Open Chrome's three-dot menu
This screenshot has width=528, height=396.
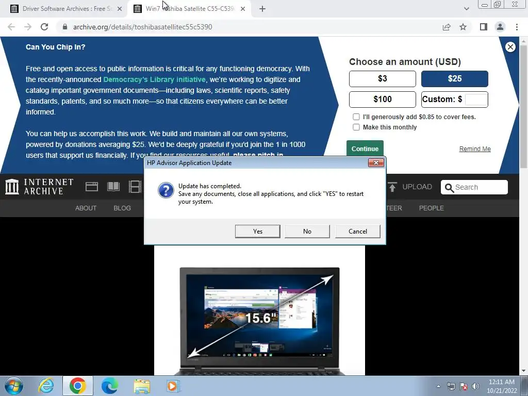517,27
